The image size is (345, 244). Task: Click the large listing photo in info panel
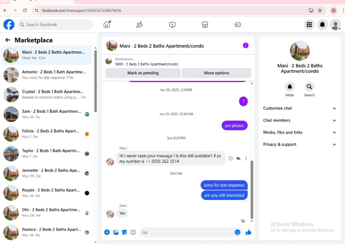click(300, 51)
